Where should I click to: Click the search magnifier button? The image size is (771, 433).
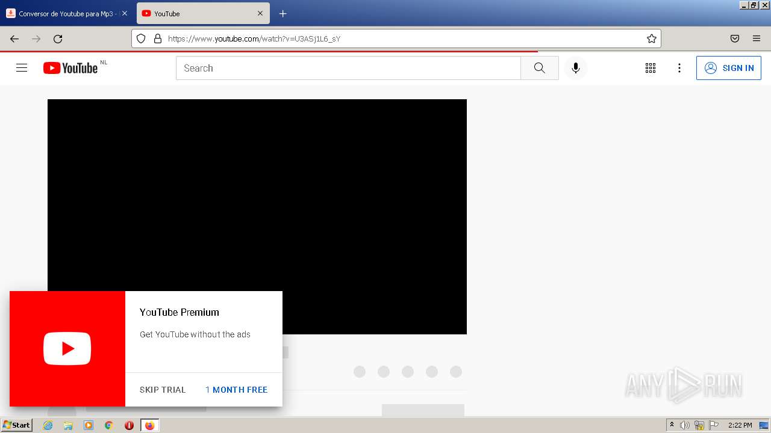[x=540, y=68]
